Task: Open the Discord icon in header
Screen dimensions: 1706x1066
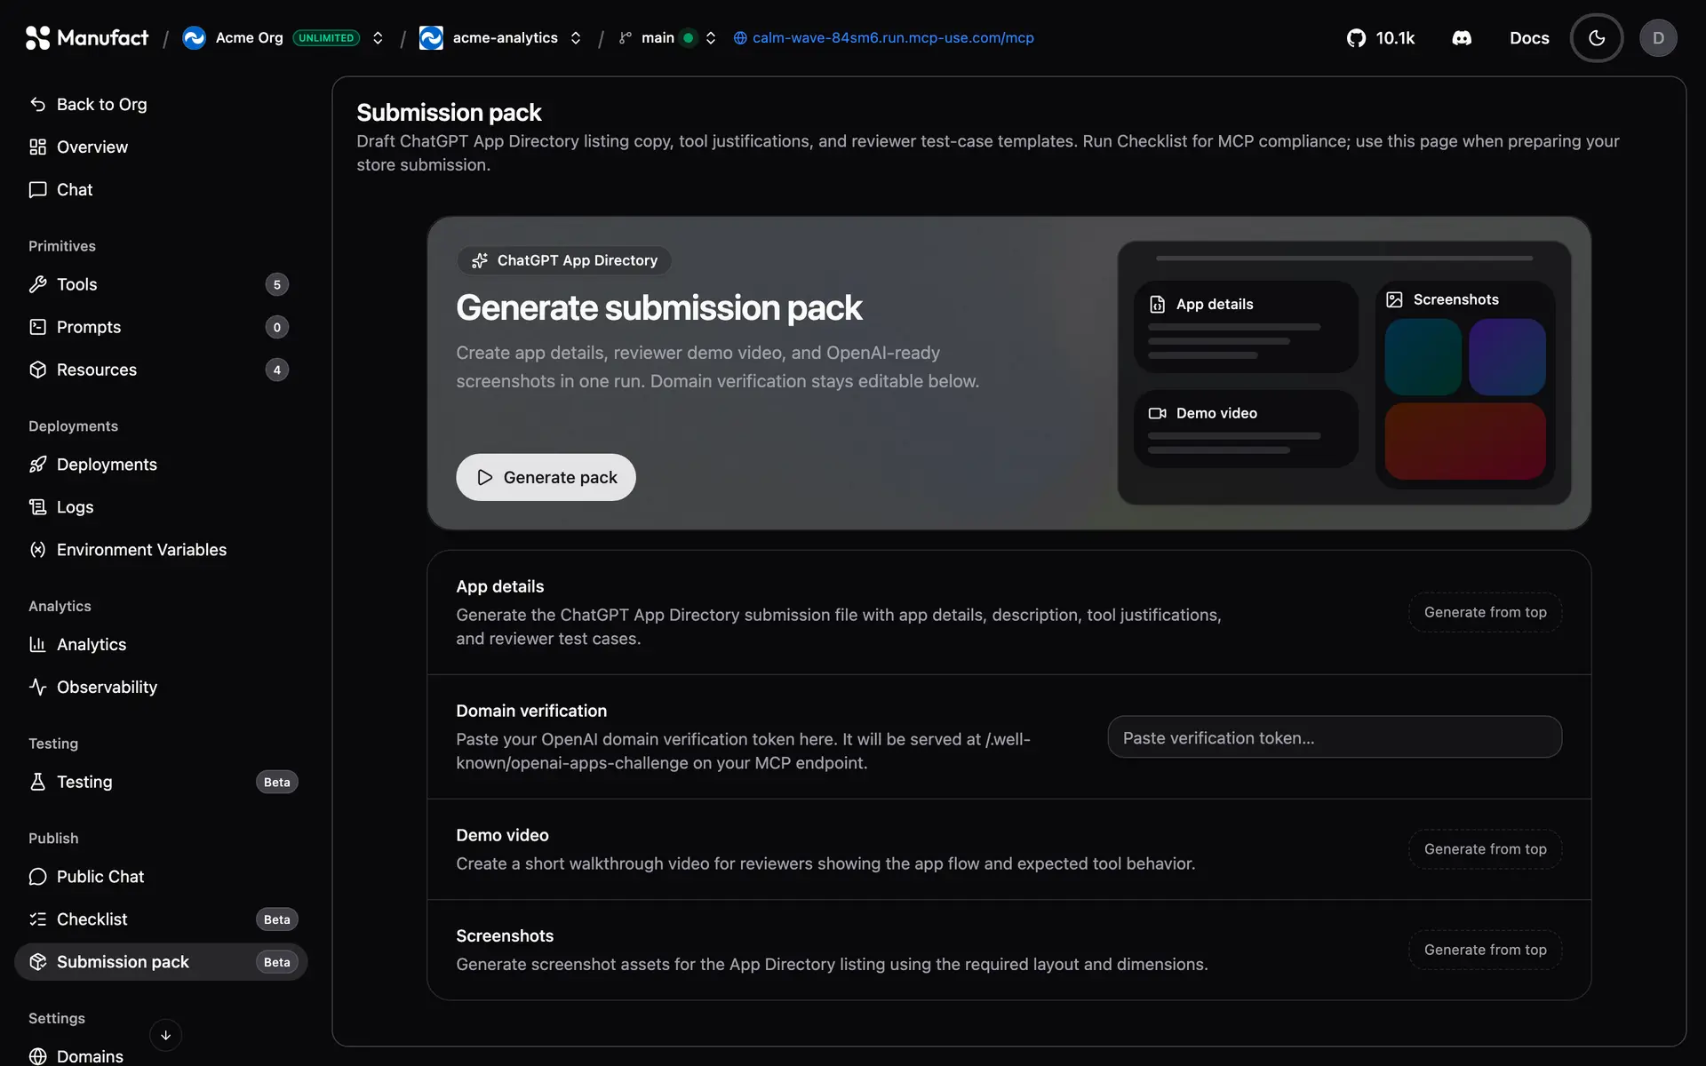Action: click(x=1462, y=38)
